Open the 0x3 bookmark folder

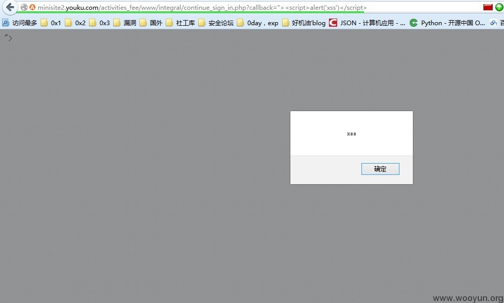click(100, 23)
